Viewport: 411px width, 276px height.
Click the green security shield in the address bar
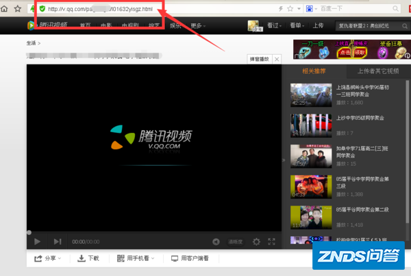tap(42, 9)
